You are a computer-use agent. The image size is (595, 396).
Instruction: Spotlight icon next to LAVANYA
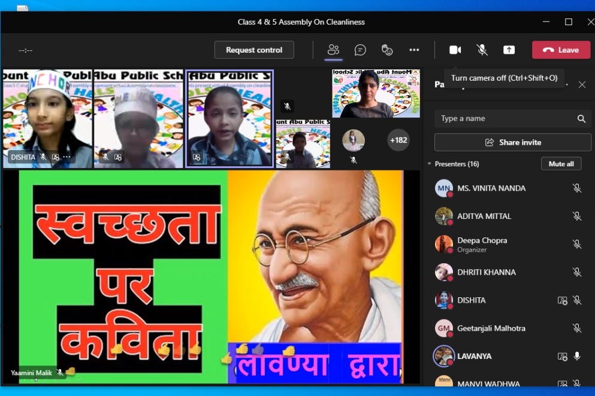click(x=562, y=357)
